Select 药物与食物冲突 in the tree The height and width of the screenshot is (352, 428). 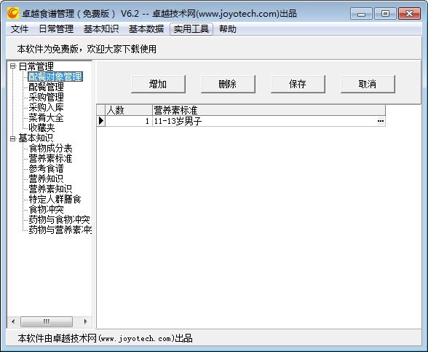click(59, 220)
